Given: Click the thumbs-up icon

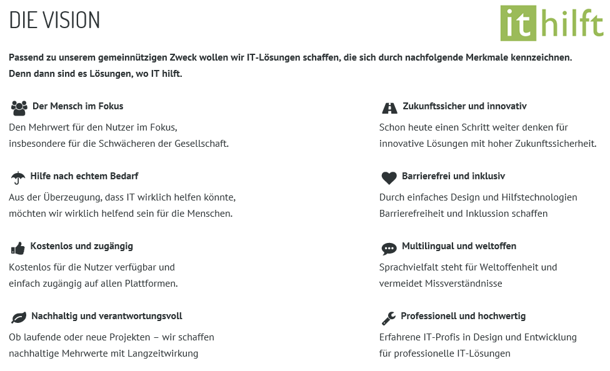Looking at the screenshot, I should (17, 248).
